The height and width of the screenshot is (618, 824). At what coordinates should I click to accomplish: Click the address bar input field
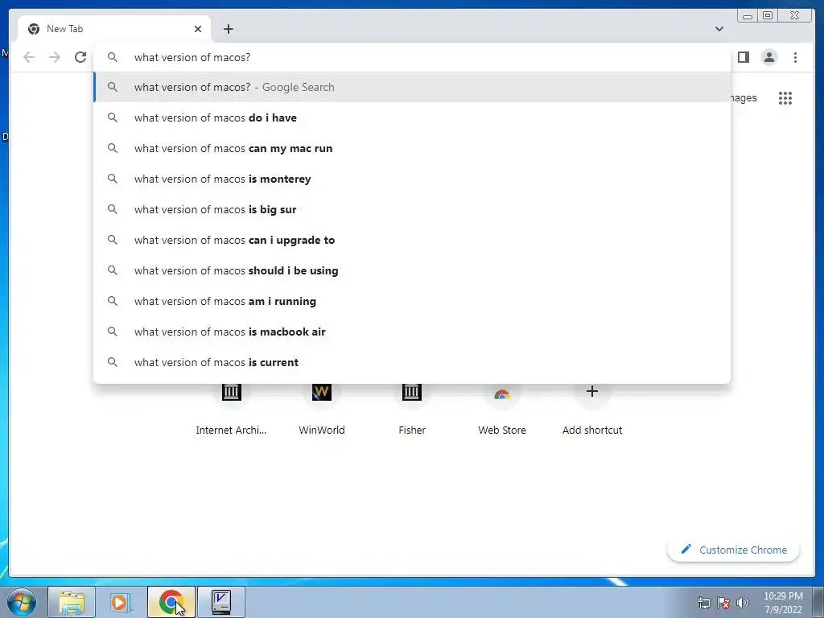[411, 57]
